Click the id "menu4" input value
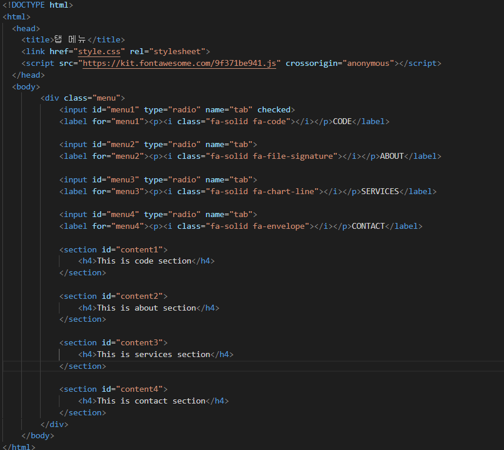 click(x=123, y=215)
